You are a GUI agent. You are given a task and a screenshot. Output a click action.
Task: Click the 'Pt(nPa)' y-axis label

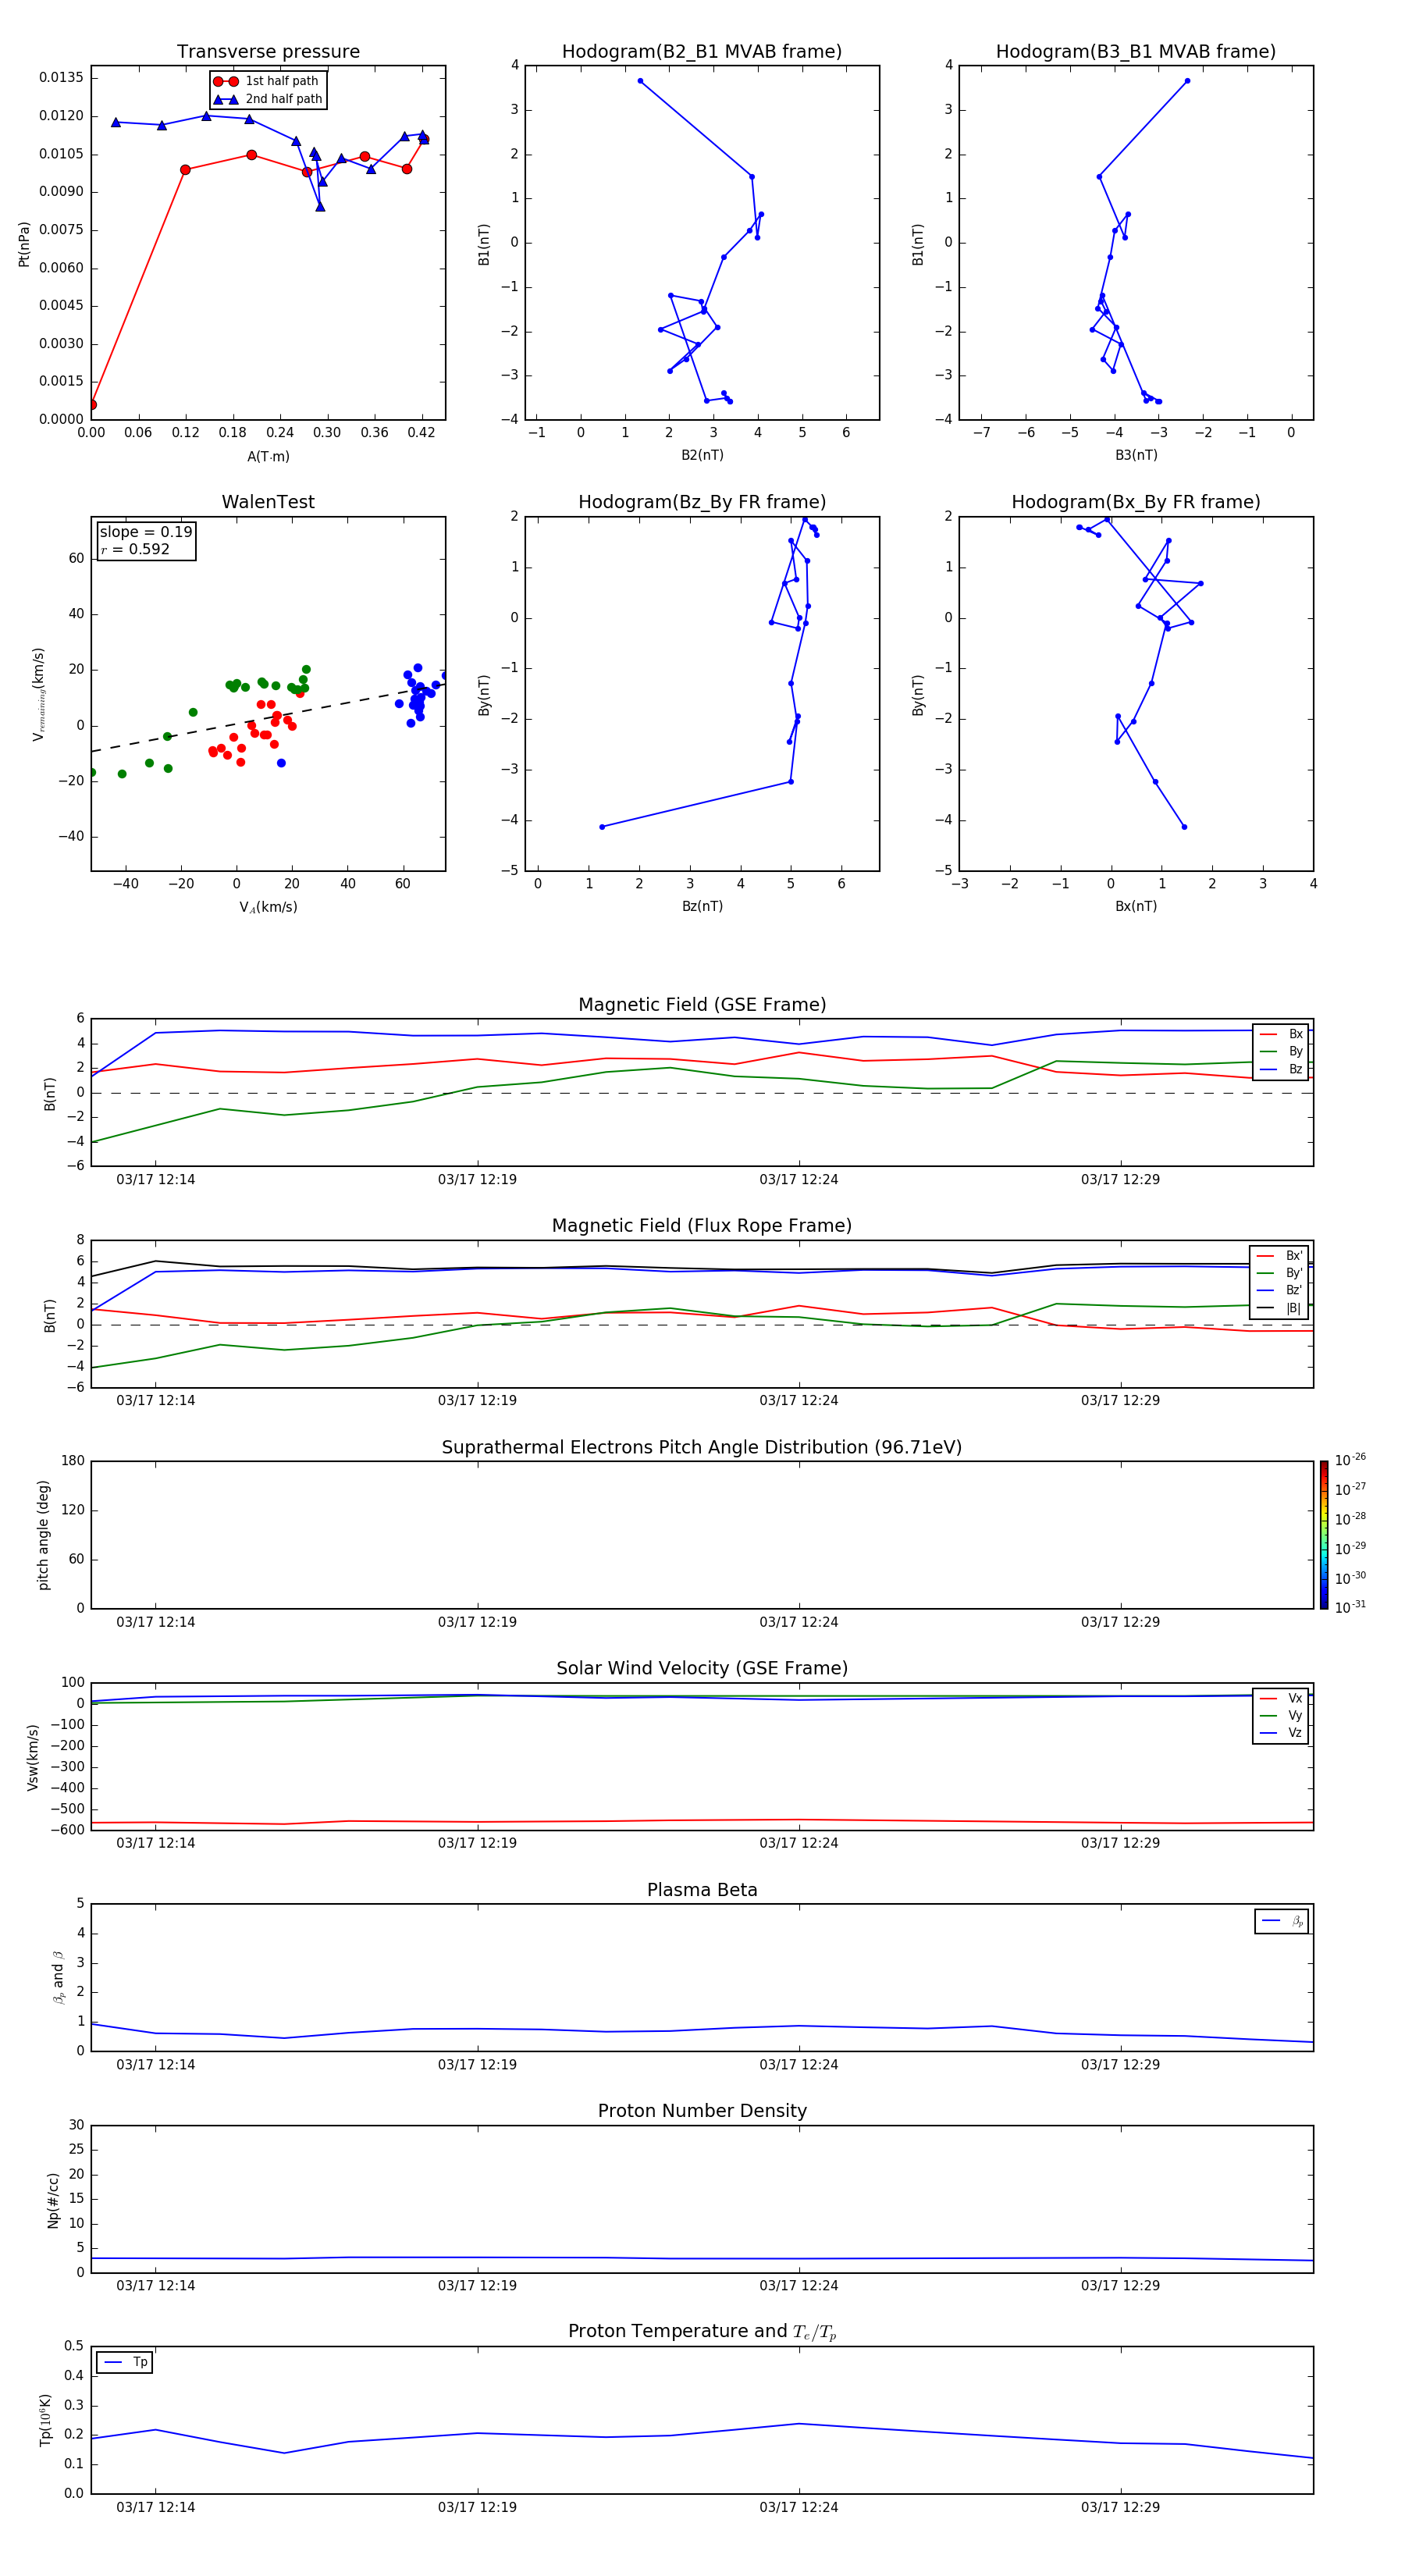[24, 243]
